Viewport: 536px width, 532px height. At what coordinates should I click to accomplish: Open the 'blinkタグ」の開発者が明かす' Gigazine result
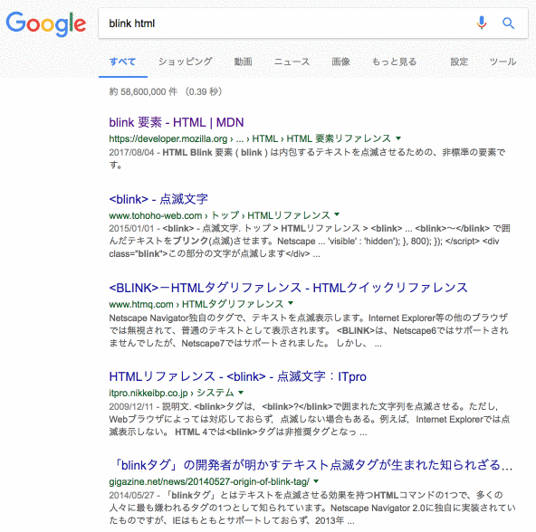[312, 465]
